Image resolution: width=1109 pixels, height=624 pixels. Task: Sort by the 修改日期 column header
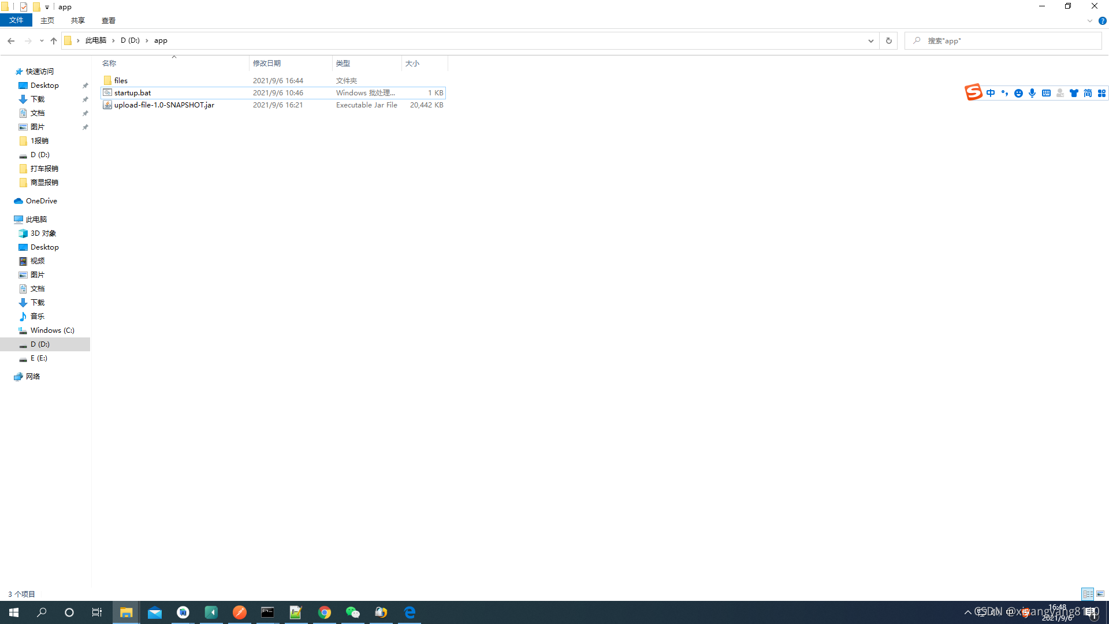click(x=267, y=63)
